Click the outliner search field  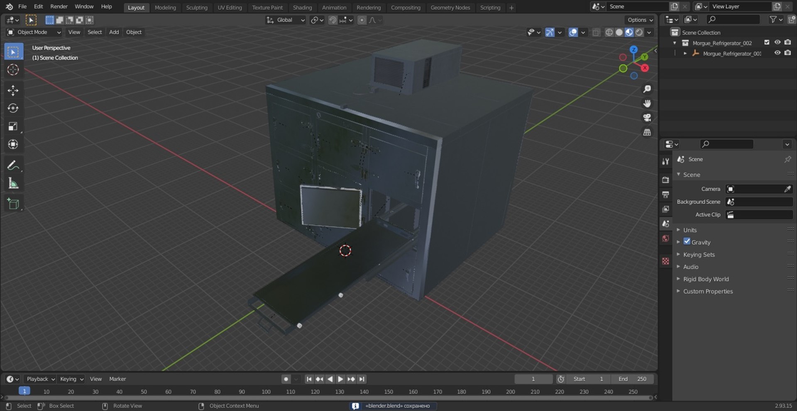tap(733, 19)
